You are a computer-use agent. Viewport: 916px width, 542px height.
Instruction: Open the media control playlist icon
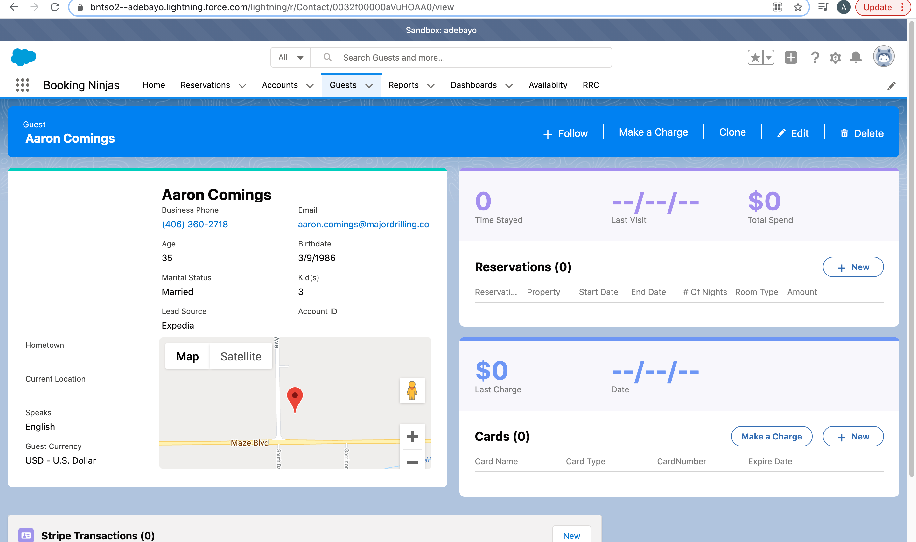pos(822,7)
